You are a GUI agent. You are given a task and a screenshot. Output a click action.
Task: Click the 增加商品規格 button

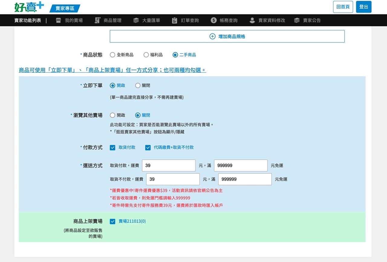[x=227, y=36]
